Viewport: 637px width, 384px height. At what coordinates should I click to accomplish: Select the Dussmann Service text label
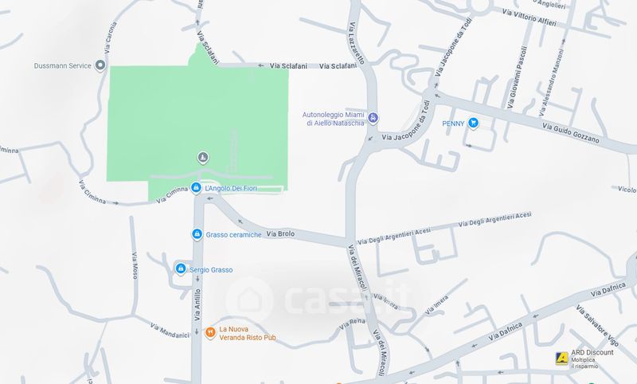[63, 66]
